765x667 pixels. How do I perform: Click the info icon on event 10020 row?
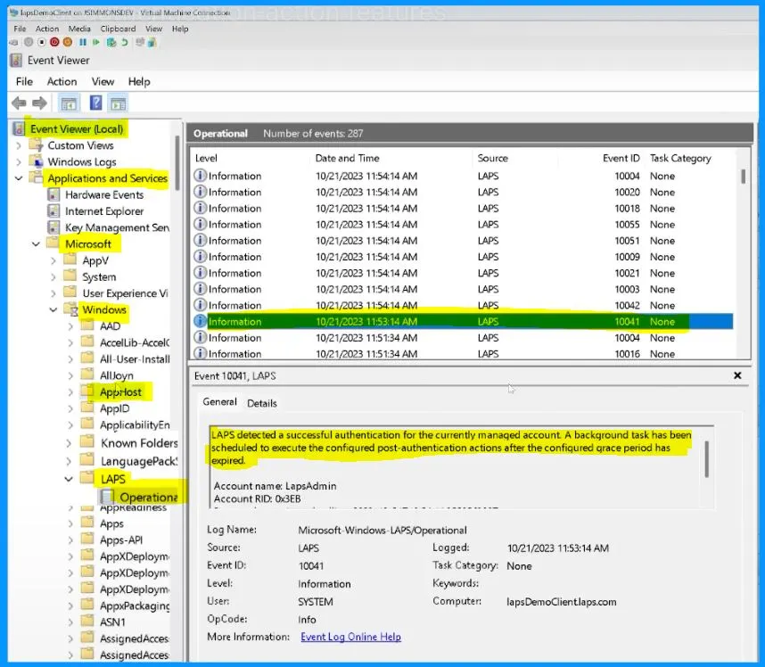[x=200, y=191]
